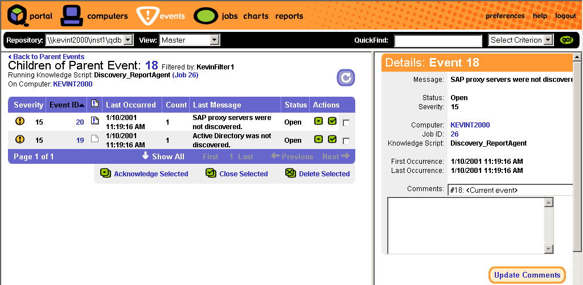Viewport: 583px width, 285px height.
Task: Open preferences
Action: click(x=505, y=16)
